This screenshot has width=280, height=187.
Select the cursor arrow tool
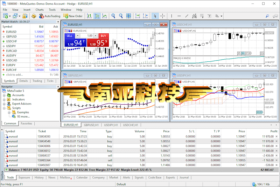(x=155, y=16)
